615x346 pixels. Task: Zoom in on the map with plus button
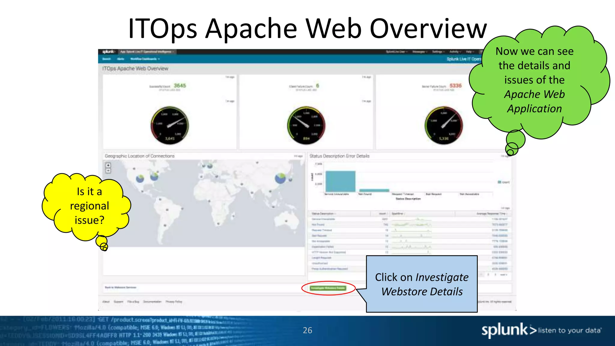[108, 165]
